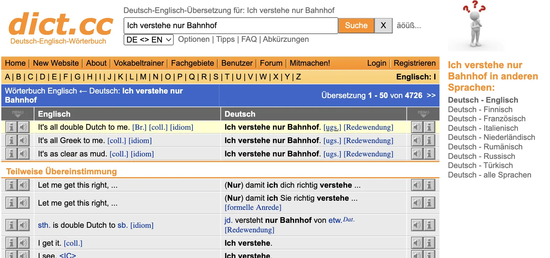Viewport: 550px width, 258px height.
Task: Clear search with the X button
Action: coord(383,25)
